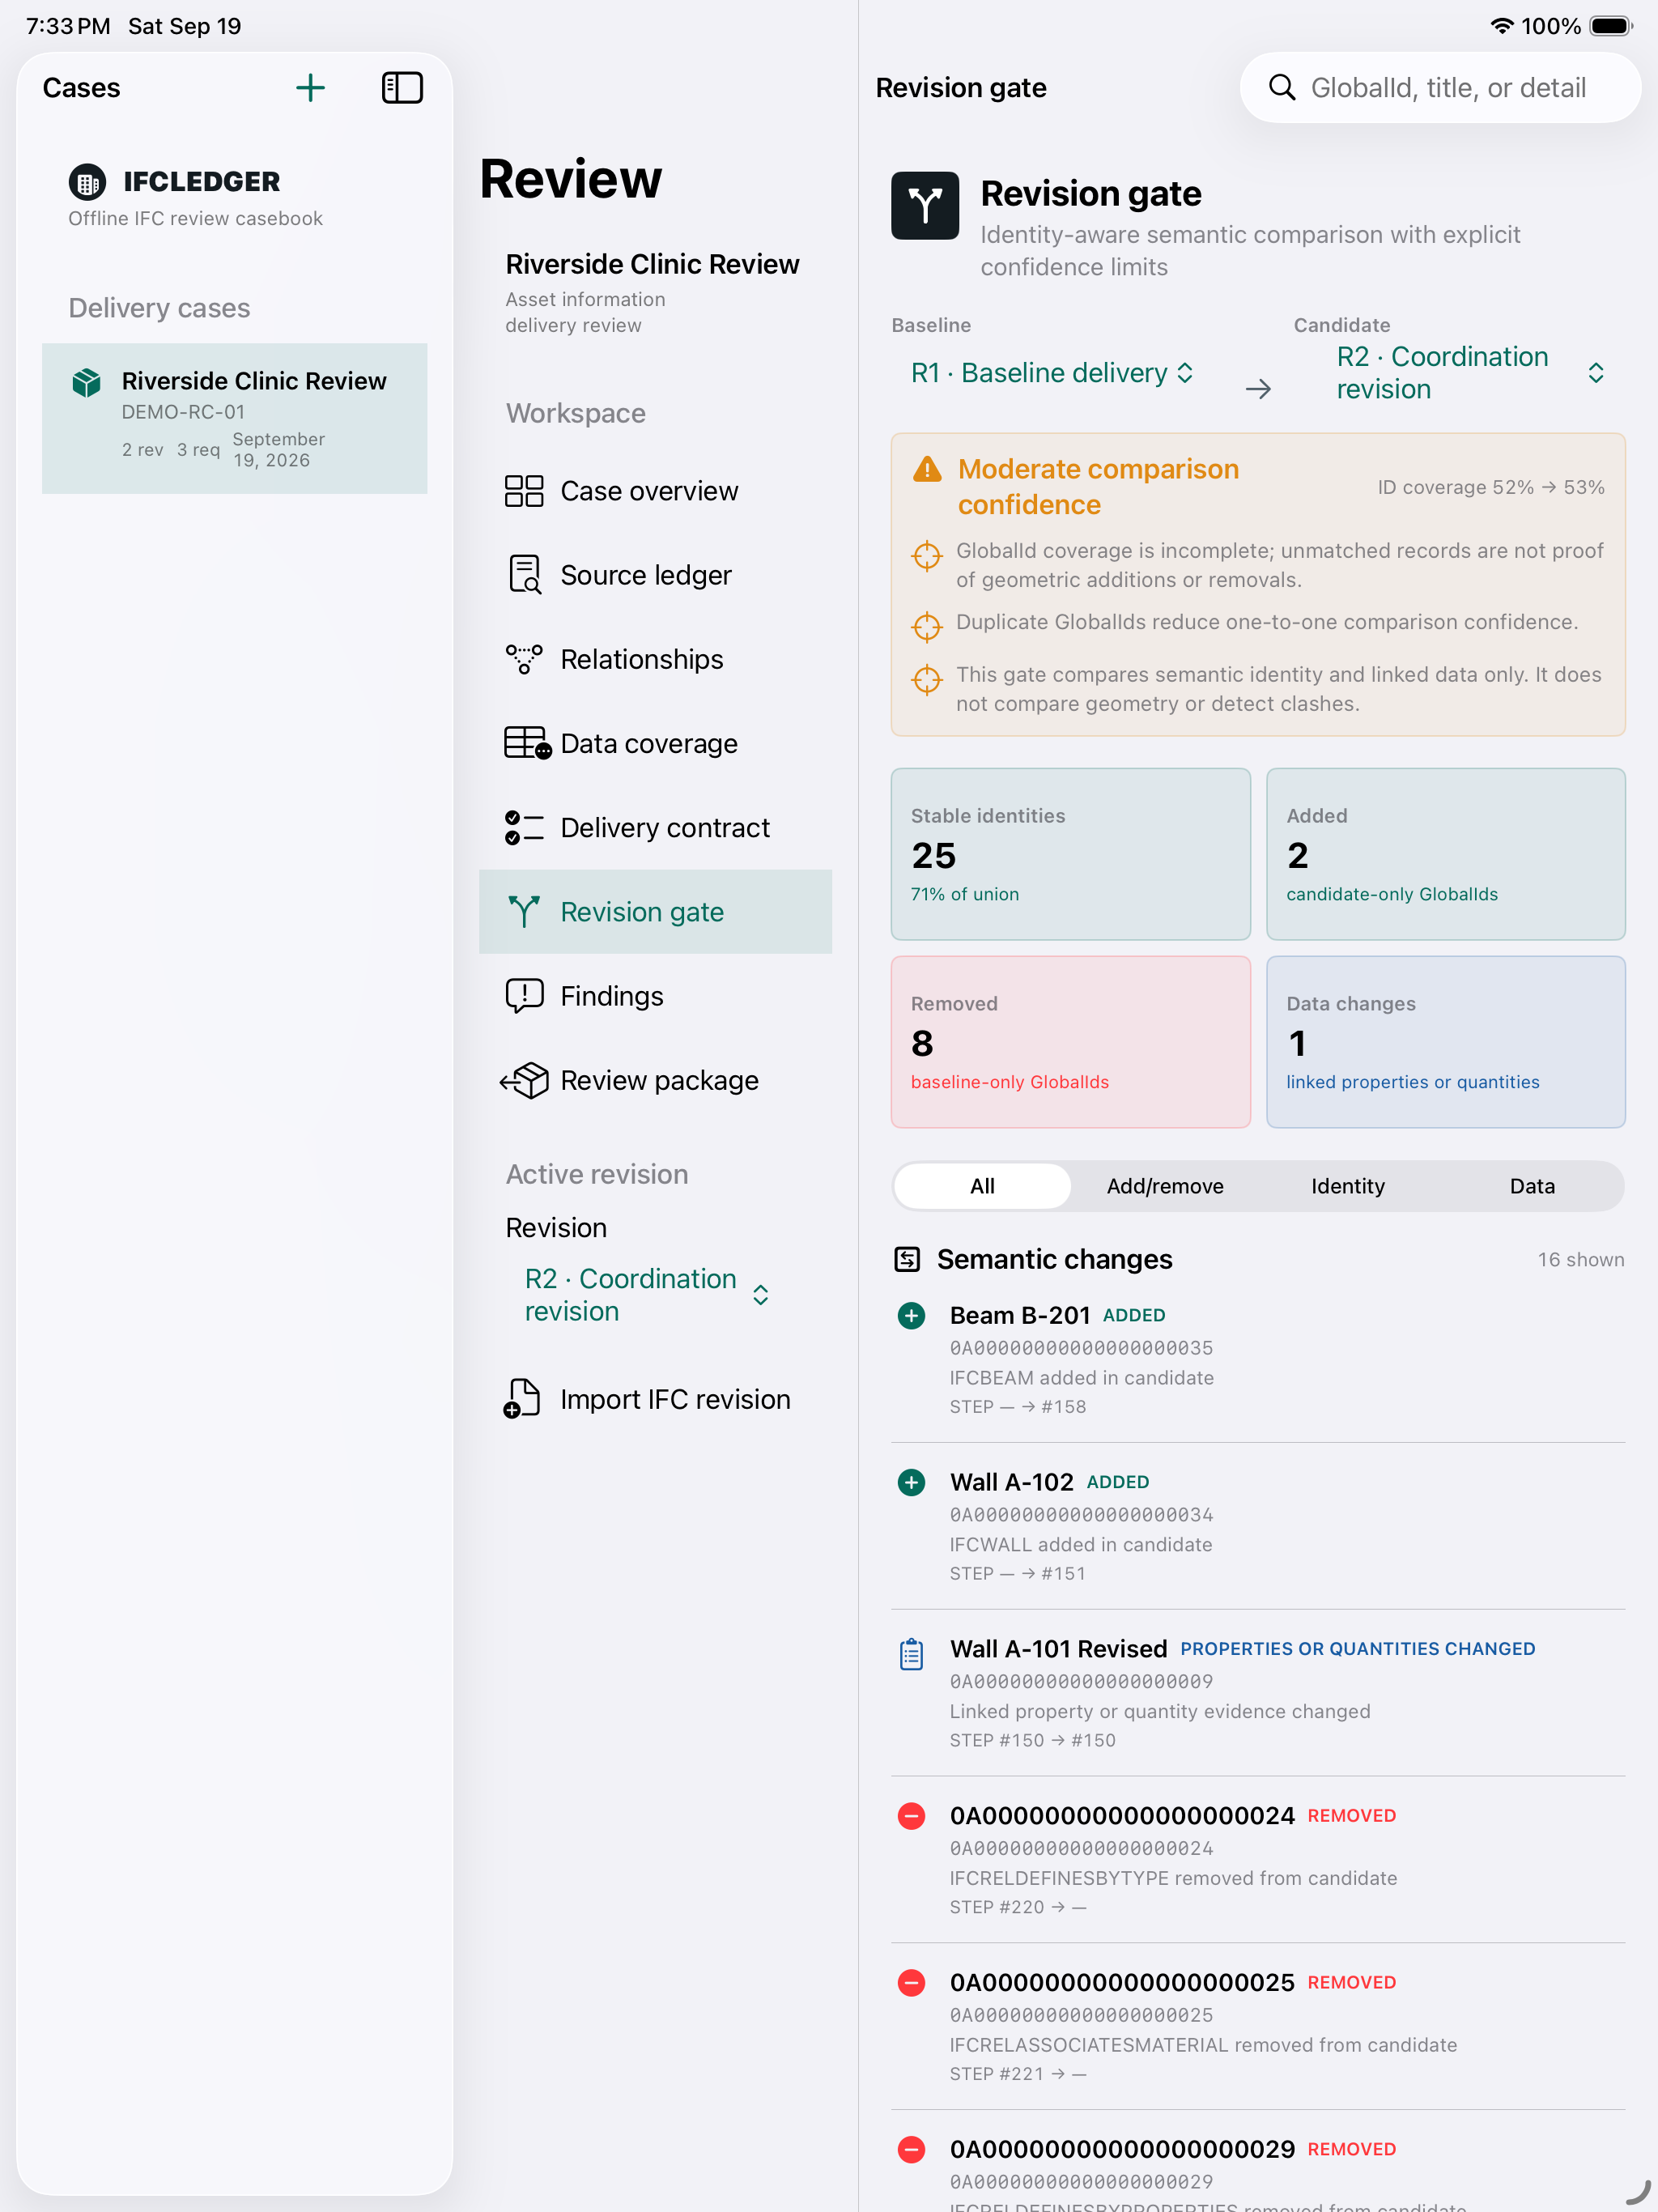Click the Delivery contract checklist icon
Screen dimensions: 1658x2212
[x=524, y=827]
